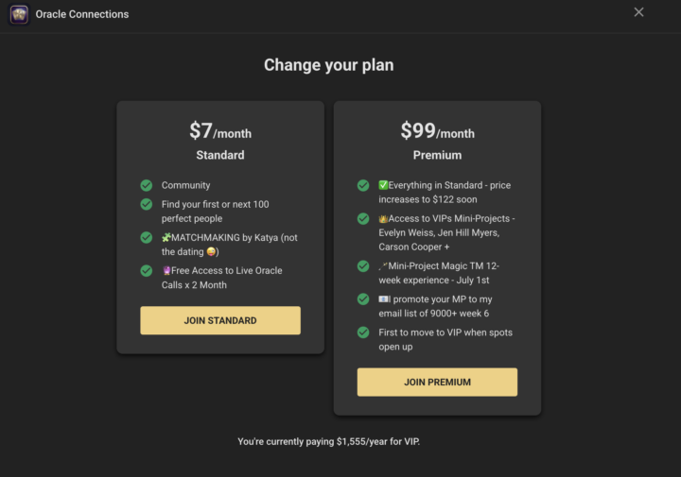Click checkmark beside Mini-Project Magic TM
This screenshot has height=477, width=681.
tap(363, 265)
